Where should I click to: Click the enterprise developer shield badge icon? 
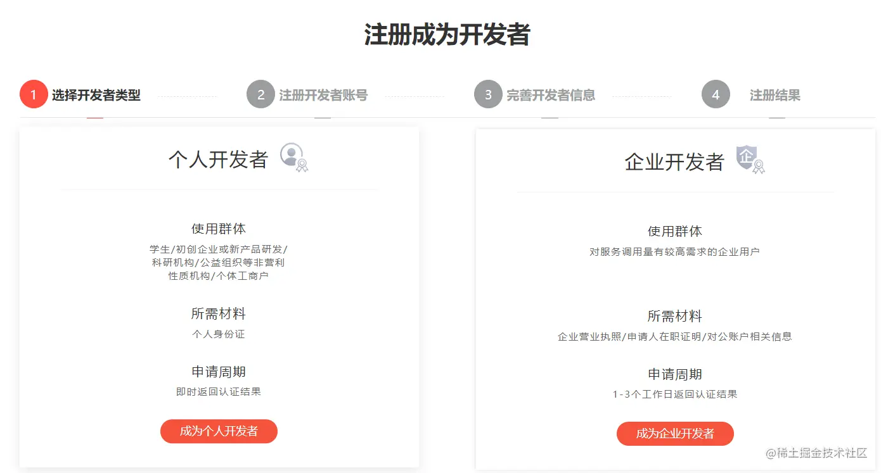tap(750, 160)
